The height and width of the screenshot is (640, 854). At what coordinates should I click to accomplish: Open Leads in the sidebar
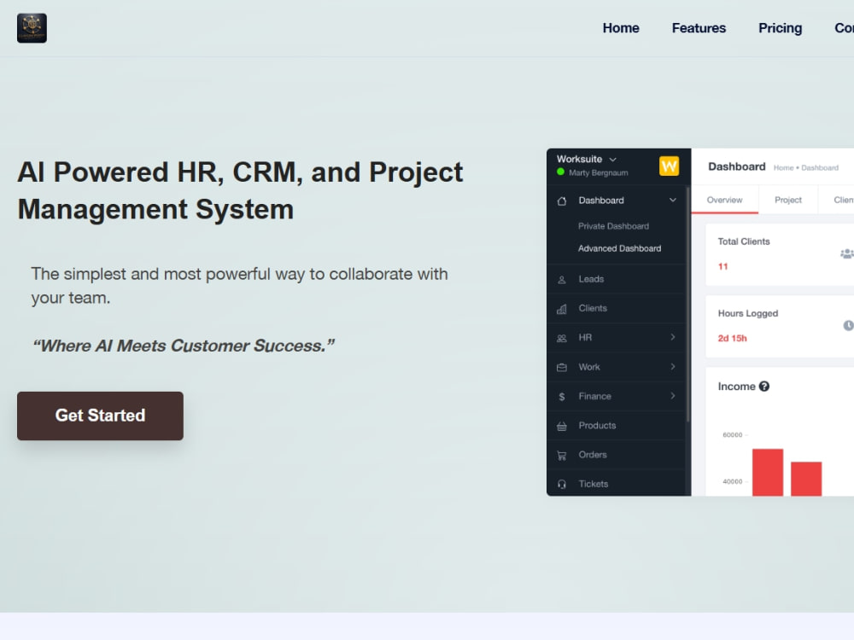591,279
